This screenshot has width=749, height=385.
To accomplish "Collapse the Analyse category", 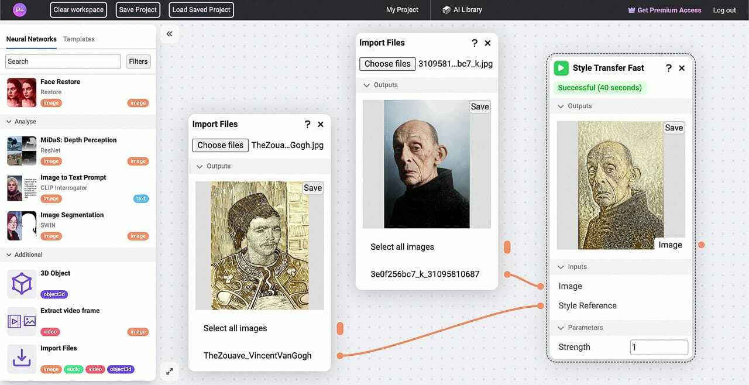I will point(9,122).
